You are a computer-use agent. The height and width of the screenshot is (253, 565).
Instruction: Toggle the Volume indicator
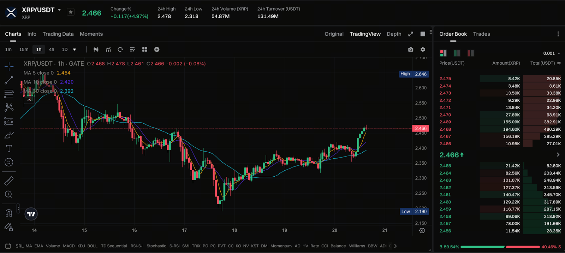[x=53, y=246]
